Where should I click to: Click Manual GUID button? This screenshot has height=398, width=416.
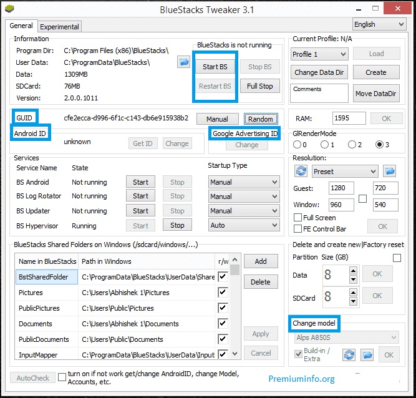pos(217,119)
